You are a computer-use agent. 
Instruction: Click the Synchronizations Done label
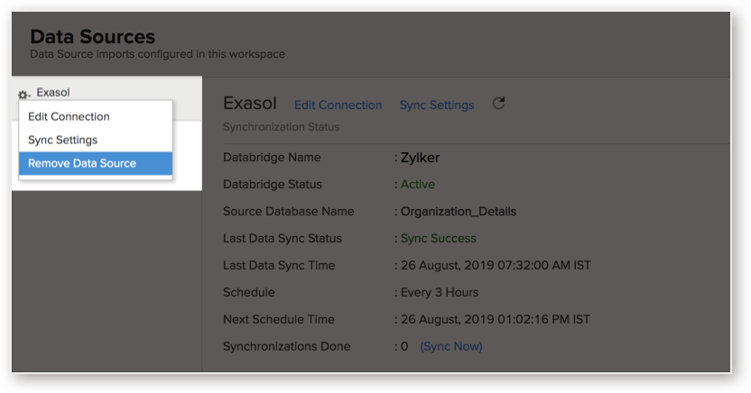pyautogui.click(x=287, y=347)
